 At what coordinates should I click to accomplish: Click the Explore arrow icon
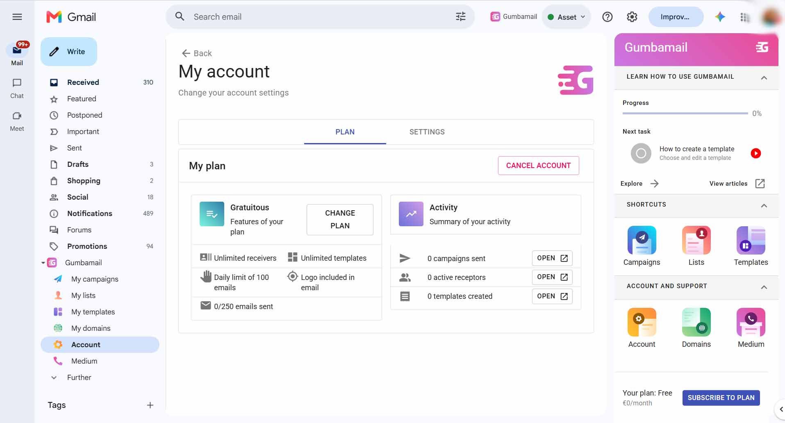pos(655,184)
